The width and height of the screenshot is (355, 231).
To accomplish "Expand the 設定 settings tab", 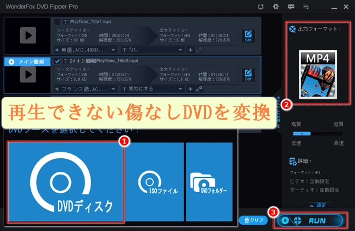I will click(x=318, y=206).
